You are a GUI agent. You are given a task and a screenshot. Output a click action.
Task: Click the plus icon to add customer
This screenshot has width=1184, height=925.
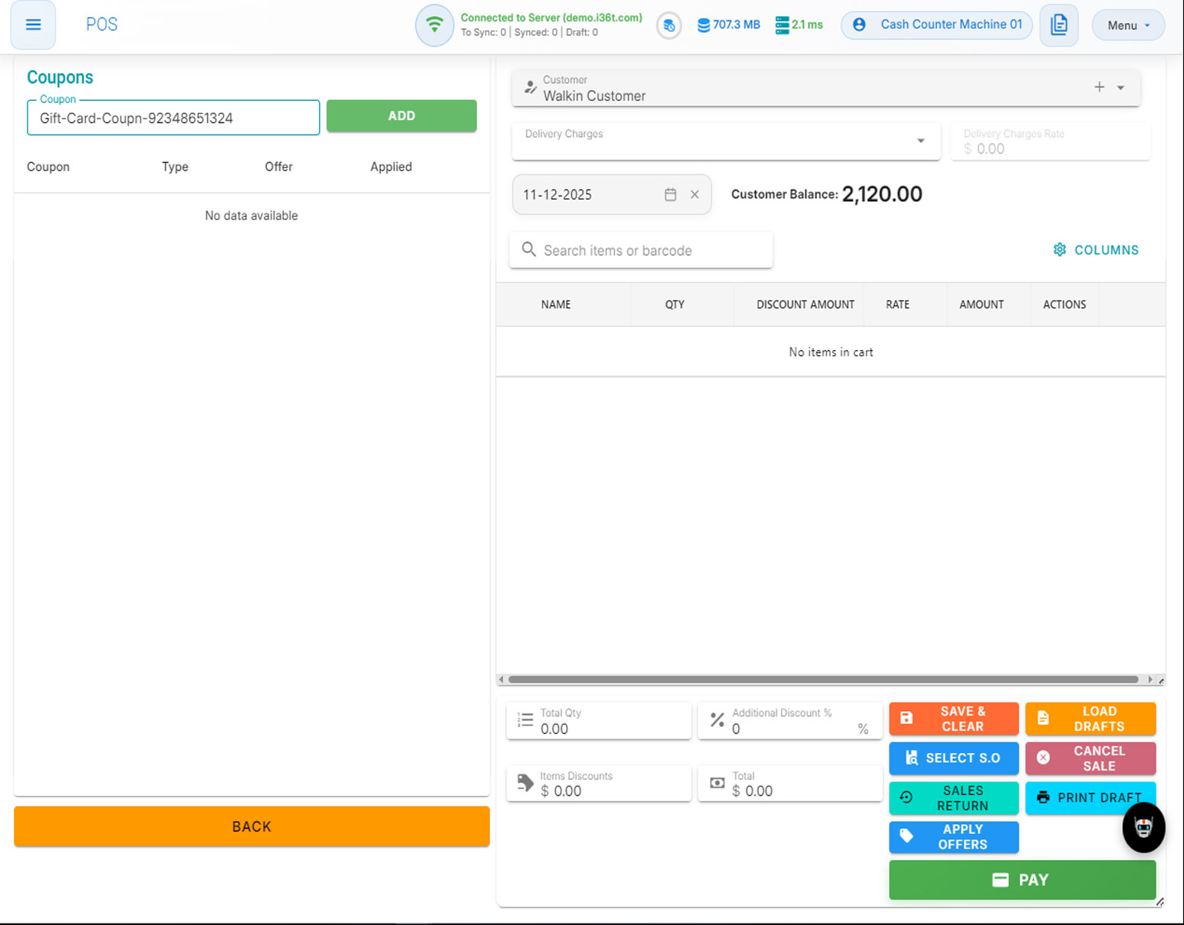click(1099, 87)
